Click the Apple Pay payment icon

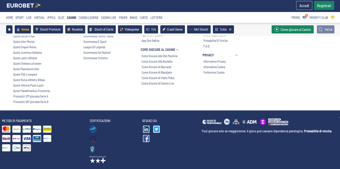click(x=27, y=148)
